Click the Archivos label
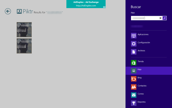 pyautogui.click(x=141, y=51)
